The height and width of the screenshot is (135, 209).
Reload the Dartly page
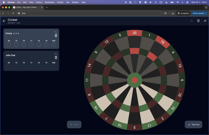[x=13, y=13]
